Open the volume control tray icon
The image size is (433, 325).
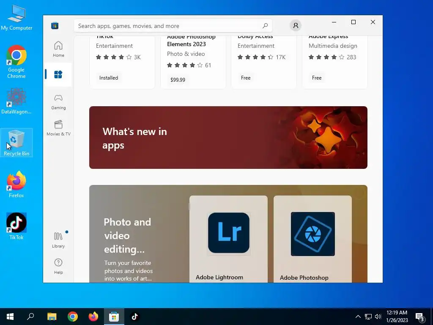point(378,317)
